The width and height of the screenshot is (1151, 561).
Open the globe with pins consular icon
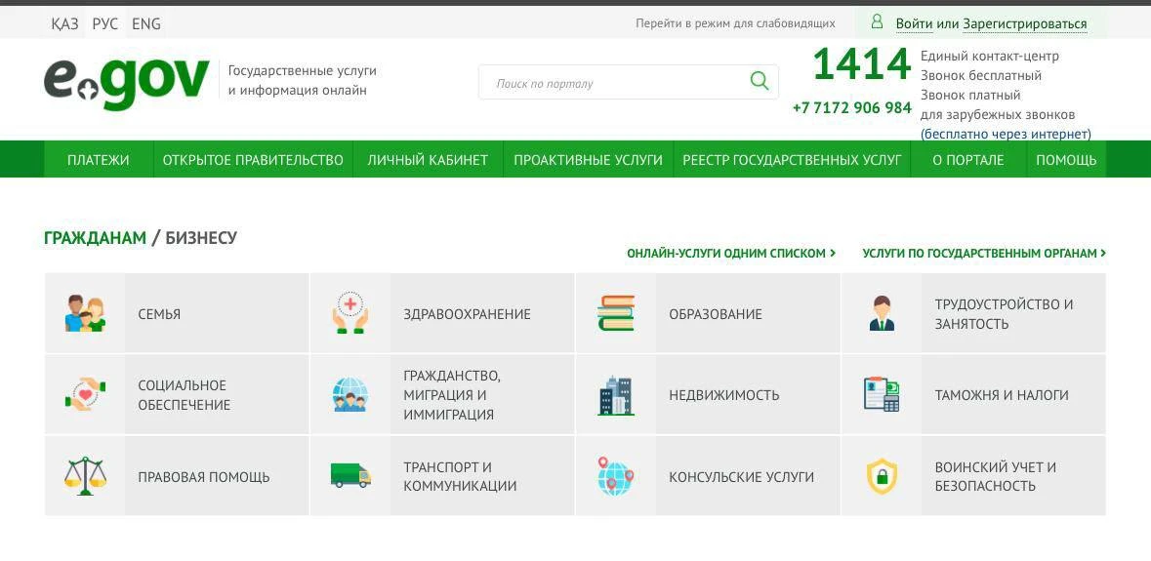coord(615,477)
